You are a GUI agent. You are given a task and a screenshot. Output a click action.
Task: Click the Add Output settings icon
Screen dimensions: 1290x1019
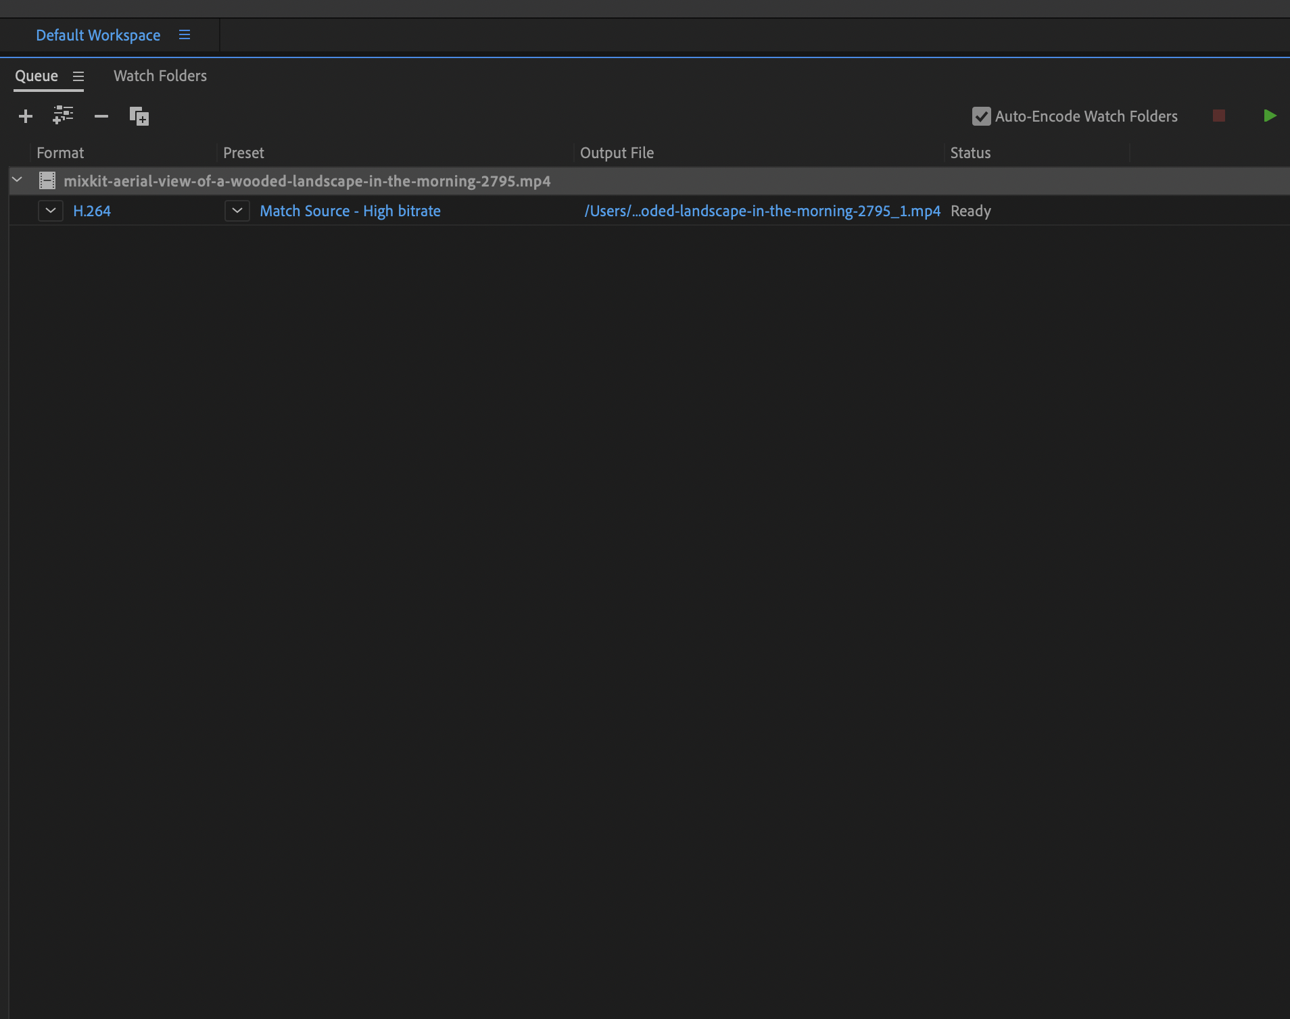(63, 116)
